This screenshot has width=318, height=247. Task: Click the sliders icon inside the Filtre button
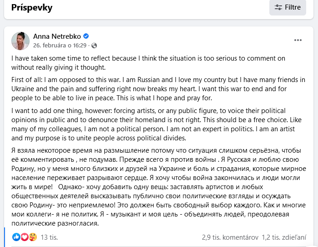click(278, 7)
